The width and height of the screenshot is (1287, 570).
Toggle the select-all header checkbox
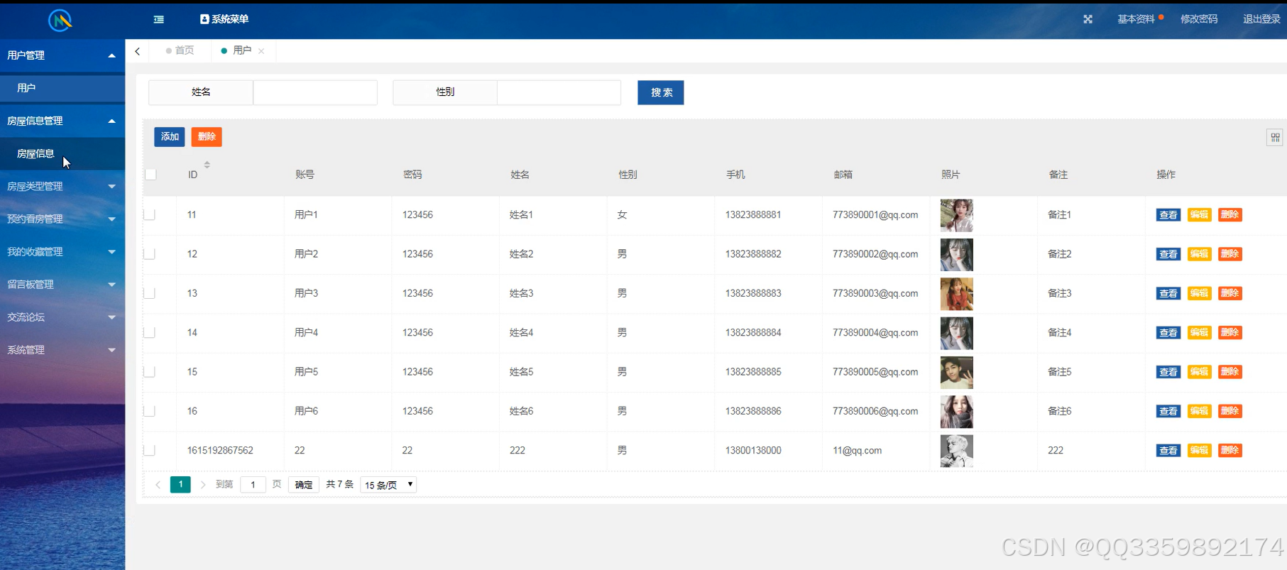150,175
